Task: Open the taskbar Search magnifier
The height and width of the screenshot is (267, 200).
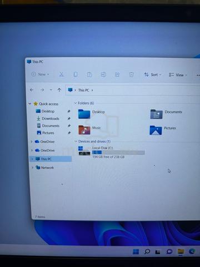Action: click(147, 251)
